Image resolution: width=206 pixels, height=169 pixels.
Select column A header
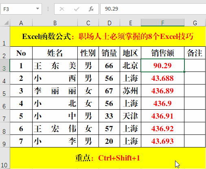(21, 23)
